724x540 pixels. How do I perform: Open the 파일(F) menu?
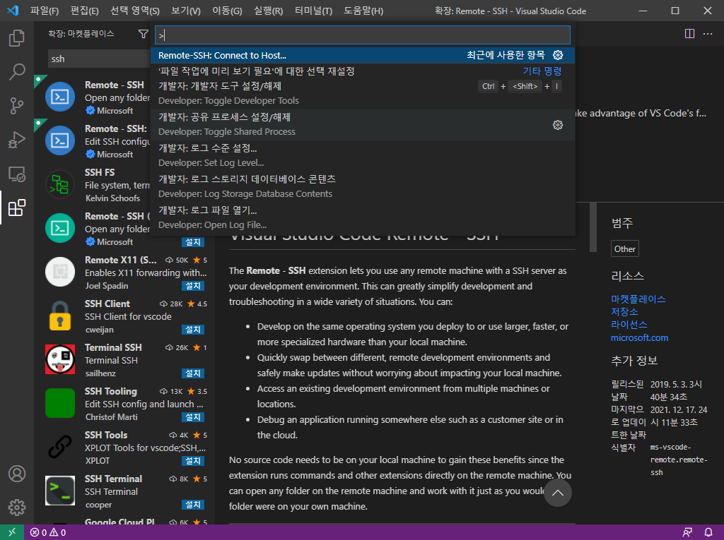click(45, 11)
